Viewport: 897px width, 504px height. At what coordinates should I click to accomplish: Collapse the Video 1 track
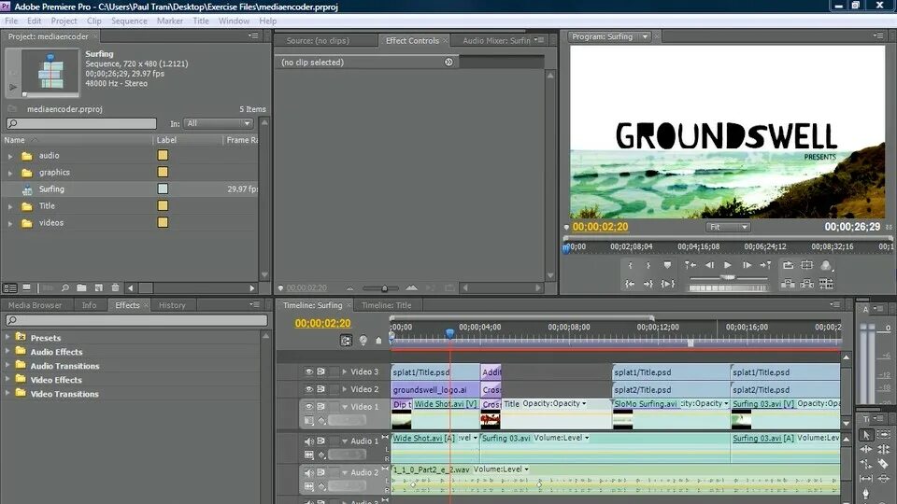coord(345,407)
